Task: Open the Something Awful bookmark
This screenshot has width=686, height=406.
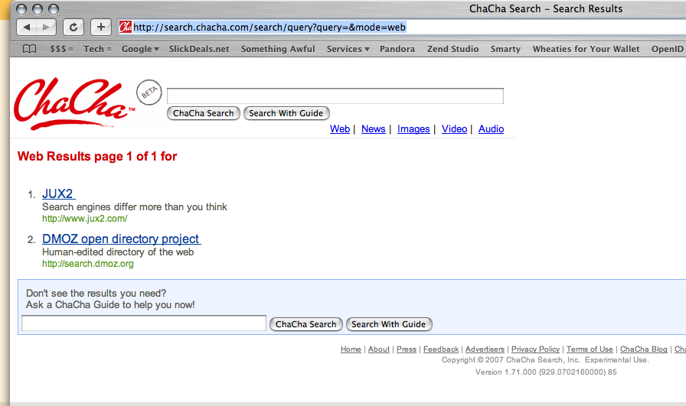Action: (278, 49)
